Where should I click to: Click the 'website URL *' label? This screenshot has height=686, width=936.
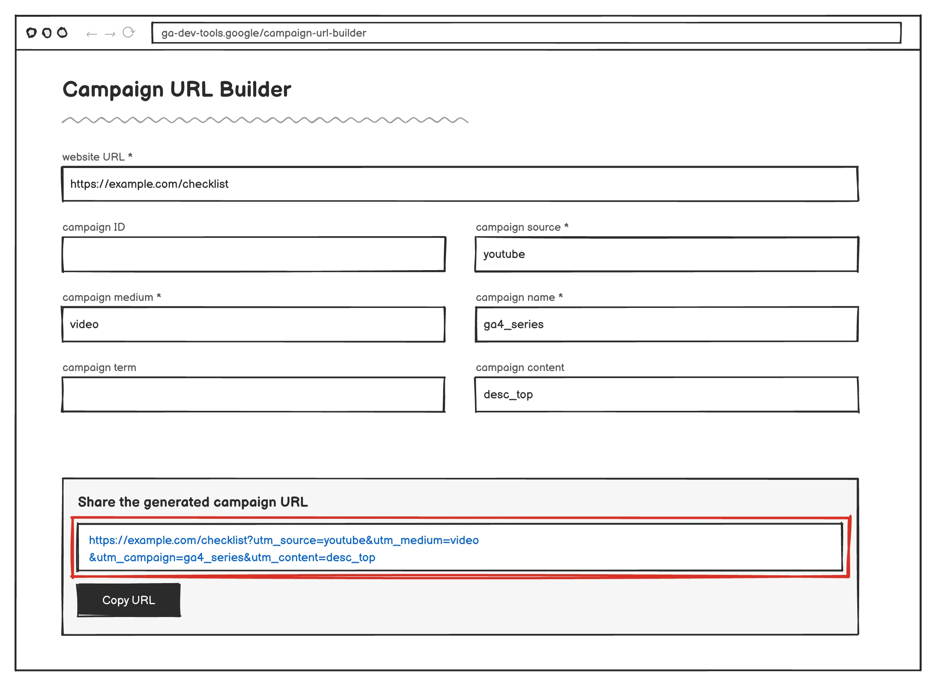pos(97,157)
